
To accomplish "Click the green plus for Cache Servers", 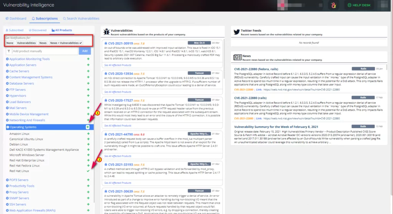I will pyautogui.click(x=88, y=71).
